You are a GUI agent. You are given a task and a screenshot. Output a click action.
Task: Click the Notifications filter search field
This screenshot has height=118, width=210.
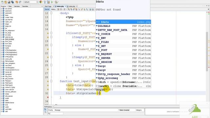(57, 113)
